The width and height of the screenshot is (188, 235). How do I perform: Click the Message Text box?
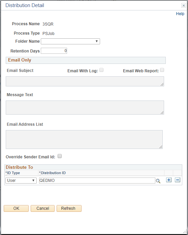(85, 108)
